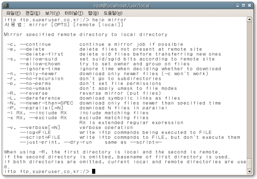The height and width of the screenshot is (179, 257).
Task: Click the '--log=FILE' option text
Action: click(36, 132)
